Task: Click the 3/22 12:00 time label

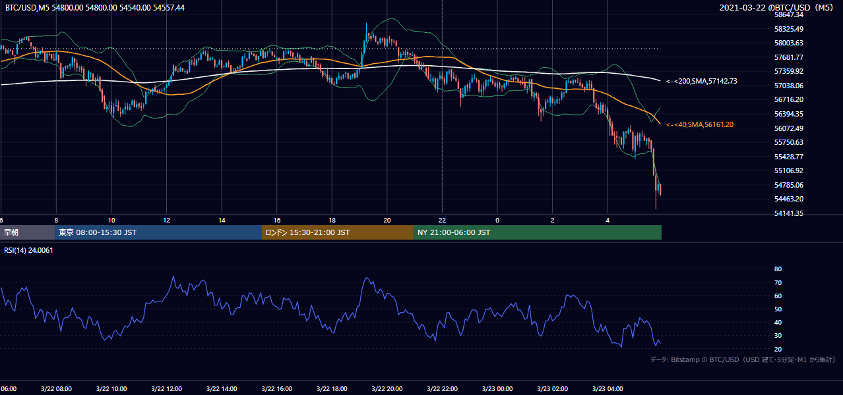Action: pyautogui.click(x=167, y=388)
